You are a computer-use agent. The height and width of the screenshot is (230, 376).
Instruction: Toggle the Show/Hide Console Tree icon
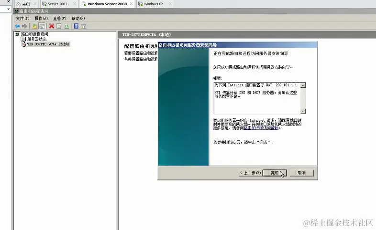[42, 26]
